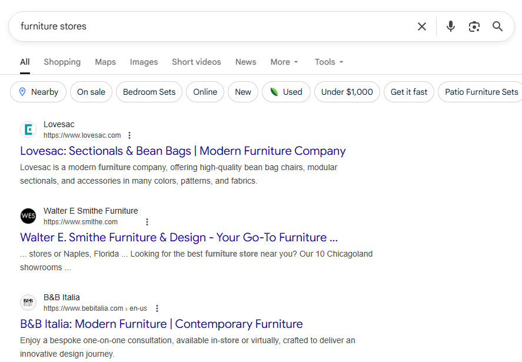The image size is (522, 362).
Task: Open Google Lens image search icon
Action: 474,26
